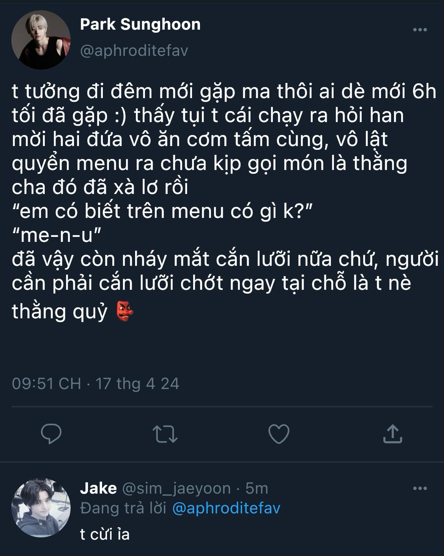444x556 pixels.
Task: Tap the 'Đang trả lời' replying label
Action: click(x=123, y=508)
